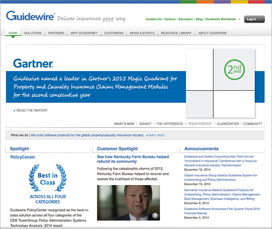
Task: Click the Magic Quadrant grid graphic
Action: pos(220,83)
